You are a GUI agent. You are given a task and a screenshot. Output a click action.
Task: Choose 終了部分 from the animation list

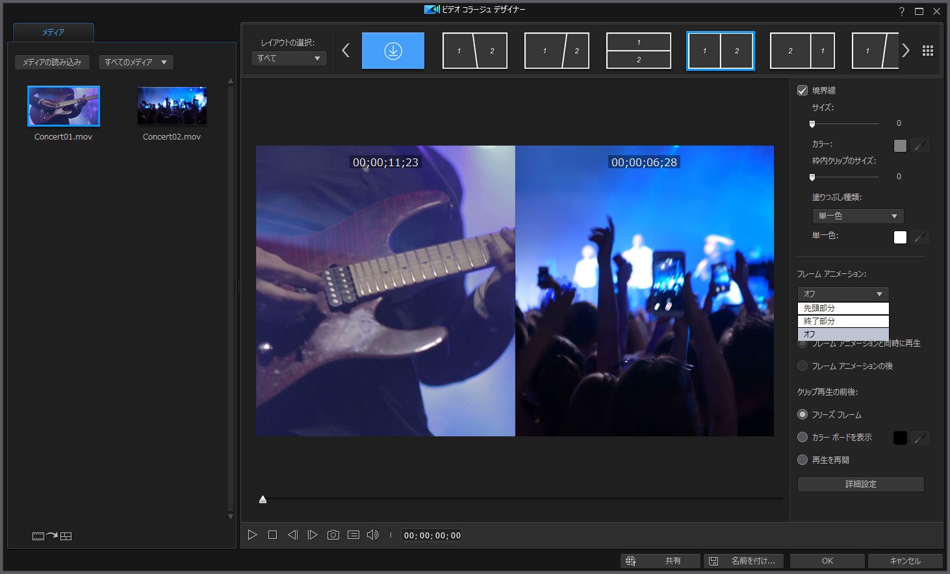click(843, 321)
